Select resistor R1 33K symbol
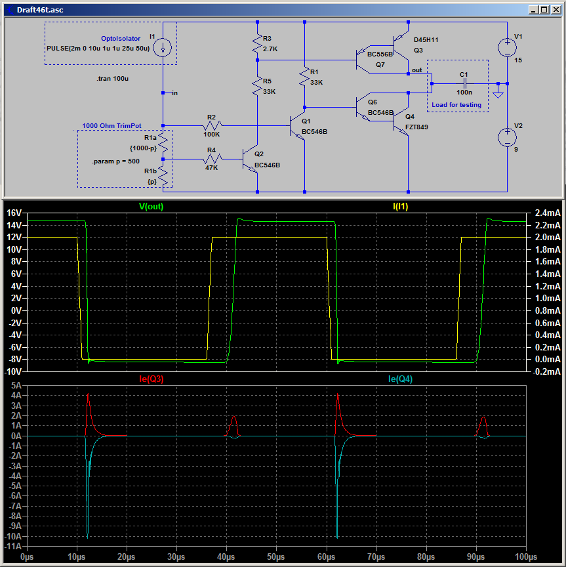The height and width of the screenshot is (567, 566). pyautogui.click(x=304, y=77)
